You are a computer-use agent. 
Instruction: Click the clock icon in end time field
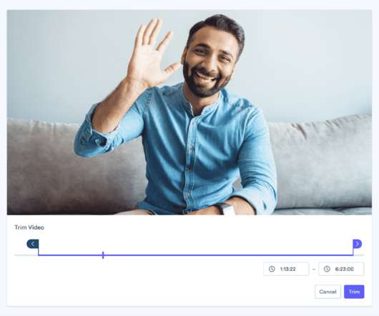(327, 269)
